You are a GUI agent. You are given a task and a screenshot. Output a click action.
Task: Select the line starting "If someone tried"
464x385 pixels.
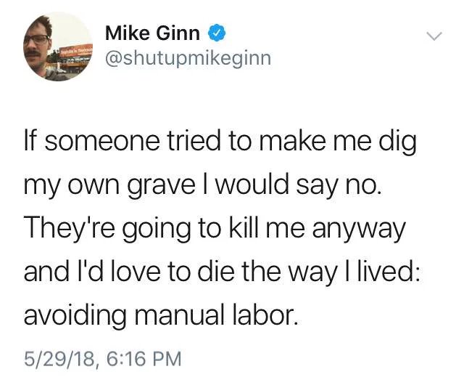click(x=220, y=142)
